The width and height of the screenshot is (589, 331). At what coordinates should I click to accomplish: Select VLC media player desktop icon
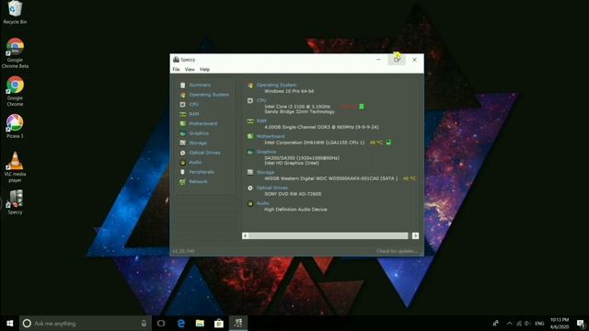pyautogui.click(x=15, y=167)
